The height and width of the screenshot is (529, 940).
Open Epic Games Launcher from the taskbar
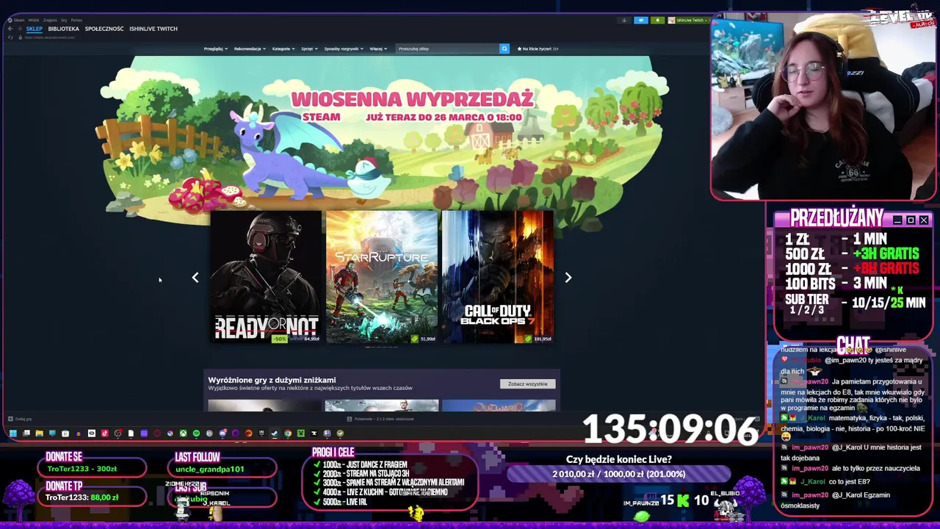point(261,433)
